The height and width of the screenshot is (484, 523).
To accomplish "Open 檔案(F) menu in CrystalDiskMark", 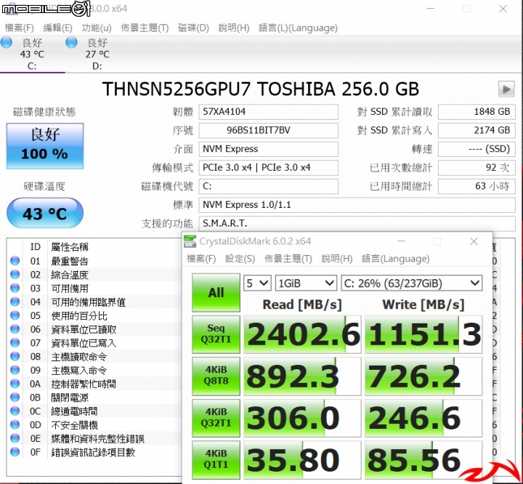I will click(201, 259).
